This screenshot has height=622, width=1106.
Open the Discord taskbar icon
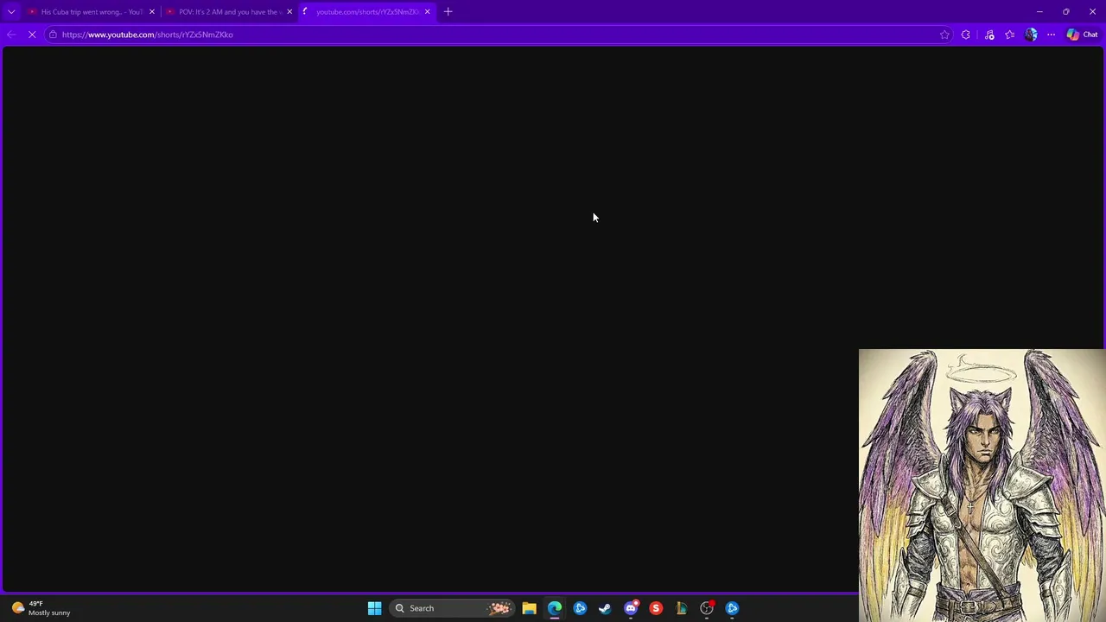(x=631, y=608)
